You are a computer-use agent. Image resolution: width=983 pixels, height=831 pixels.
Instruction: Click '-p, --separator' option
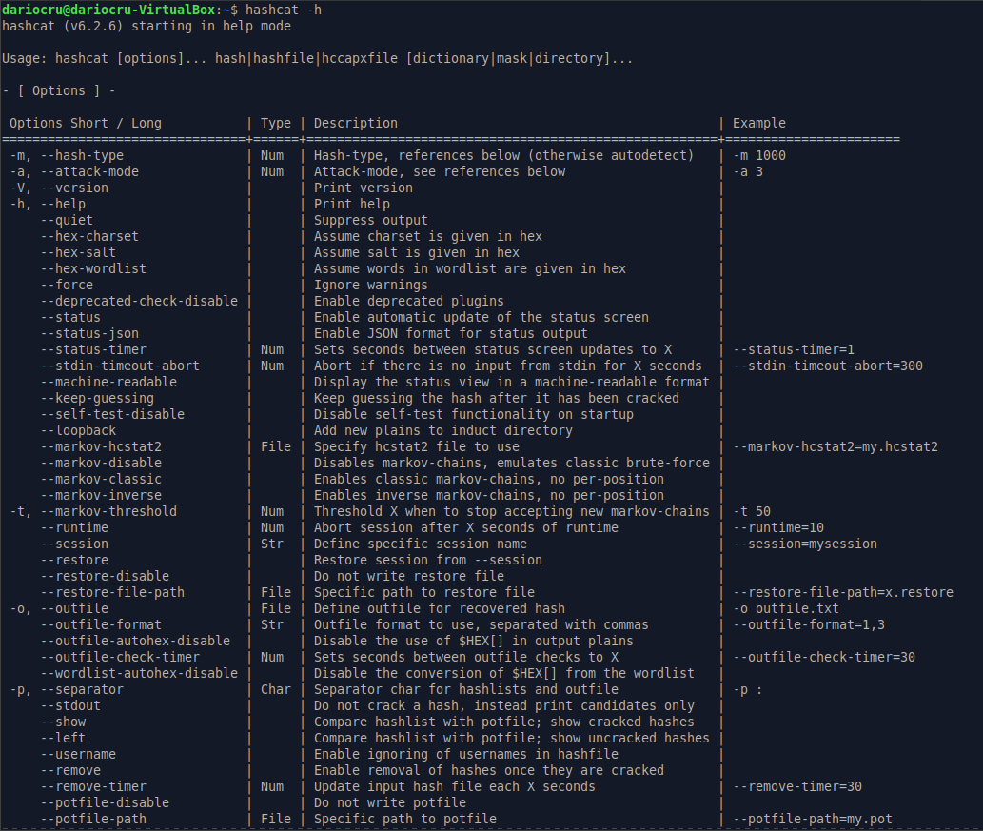(x=67, y=690)
